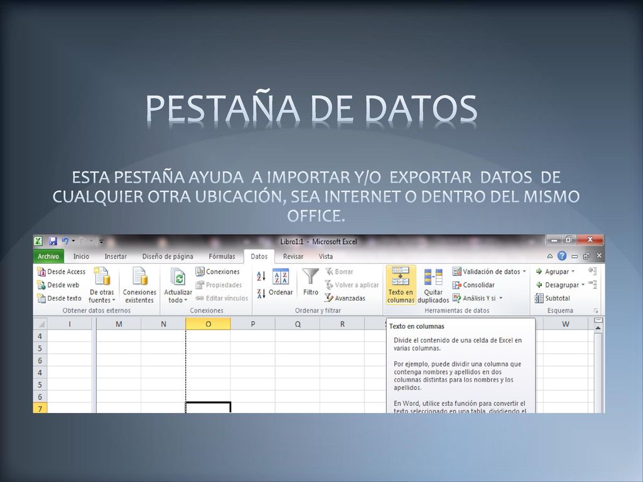The width and height of the screenshot is (643, 482).
Task: Click the Conexiones button
Action: [x=218, y=272]
